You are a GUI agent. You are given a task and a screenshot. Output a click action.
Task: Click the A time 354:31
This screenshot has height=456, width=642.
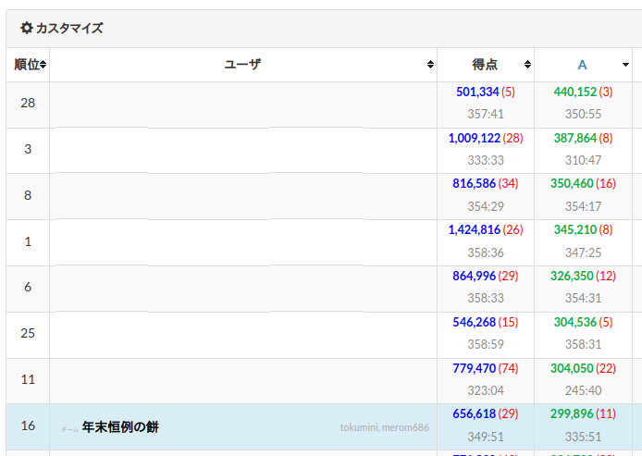pos(583,298)
